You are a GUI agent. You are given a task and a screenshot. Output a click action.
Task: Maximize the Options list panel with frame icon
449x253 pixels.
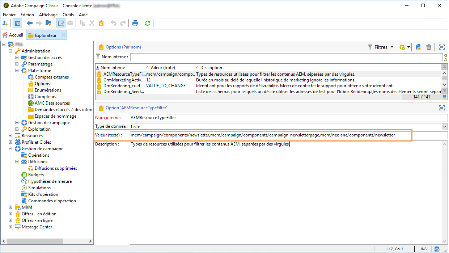(x=441, y=47)
